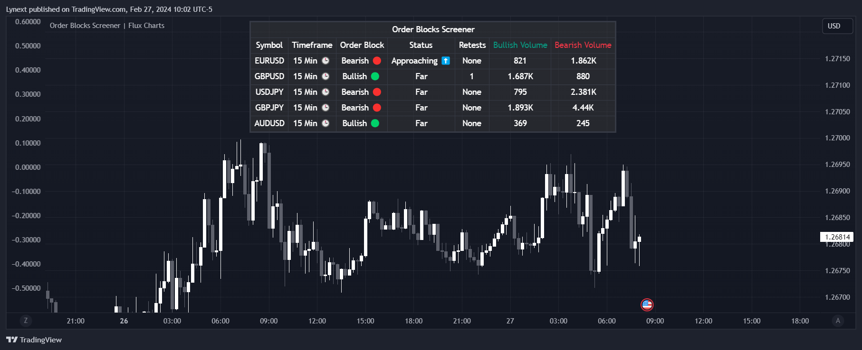
Task: Click bearish volume 1.862K
Action: (x=583, y=61)
